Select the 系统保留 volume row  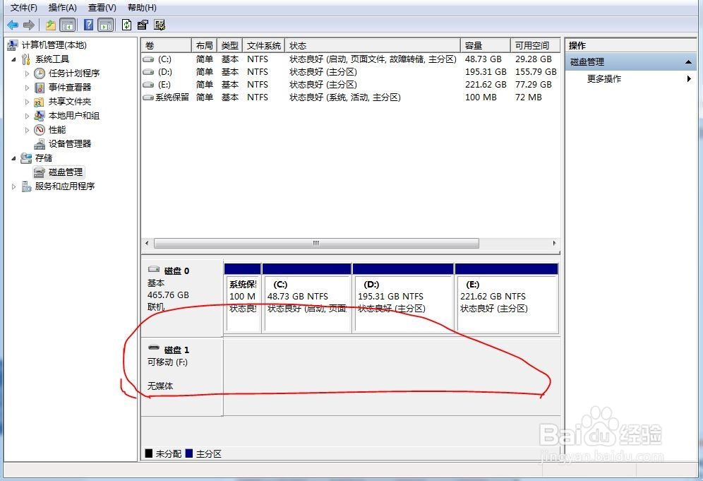tap(351, 97)
